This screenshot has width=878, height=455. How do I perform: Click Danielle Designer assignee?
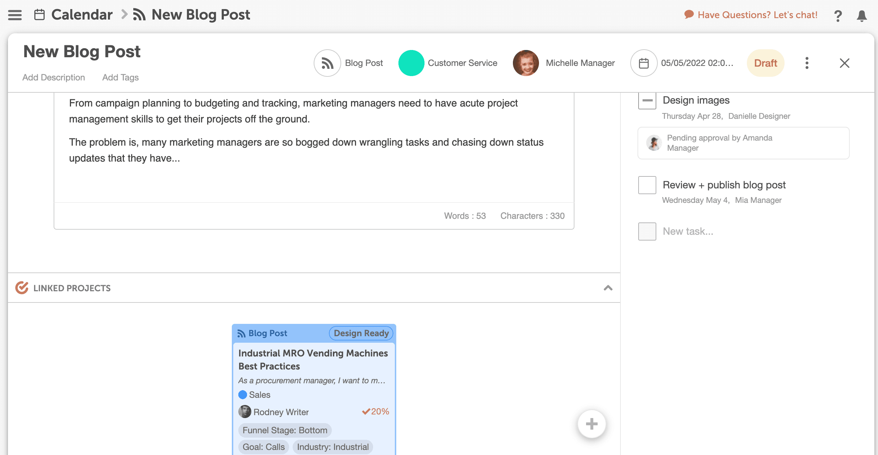pyautogui.click(x=759, y=116)
